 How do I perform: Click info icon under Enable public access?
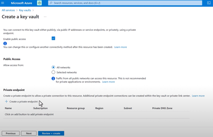point(5,43)
